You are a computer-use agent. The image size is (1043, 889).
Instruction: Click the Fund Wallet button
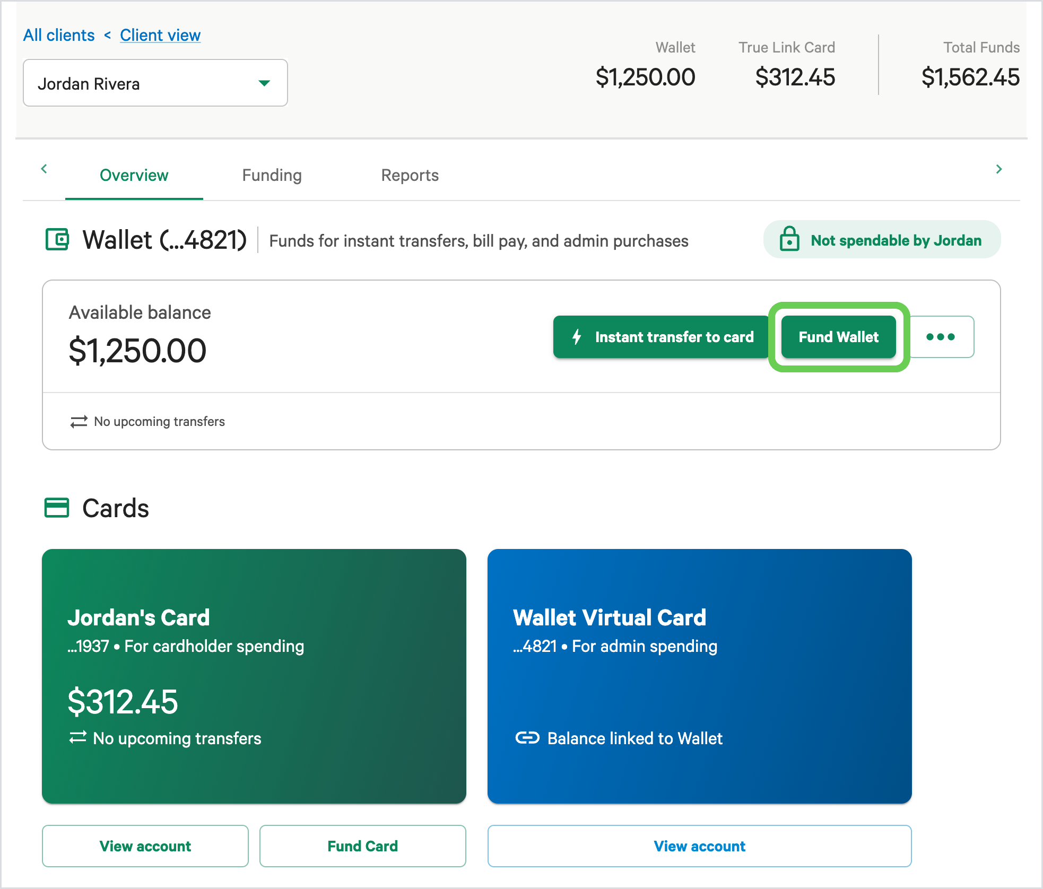839,337
